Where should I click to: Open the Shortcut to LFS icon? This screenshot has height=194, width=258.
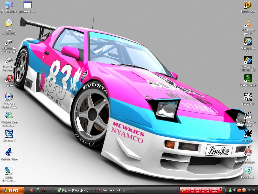coord(248,45)
